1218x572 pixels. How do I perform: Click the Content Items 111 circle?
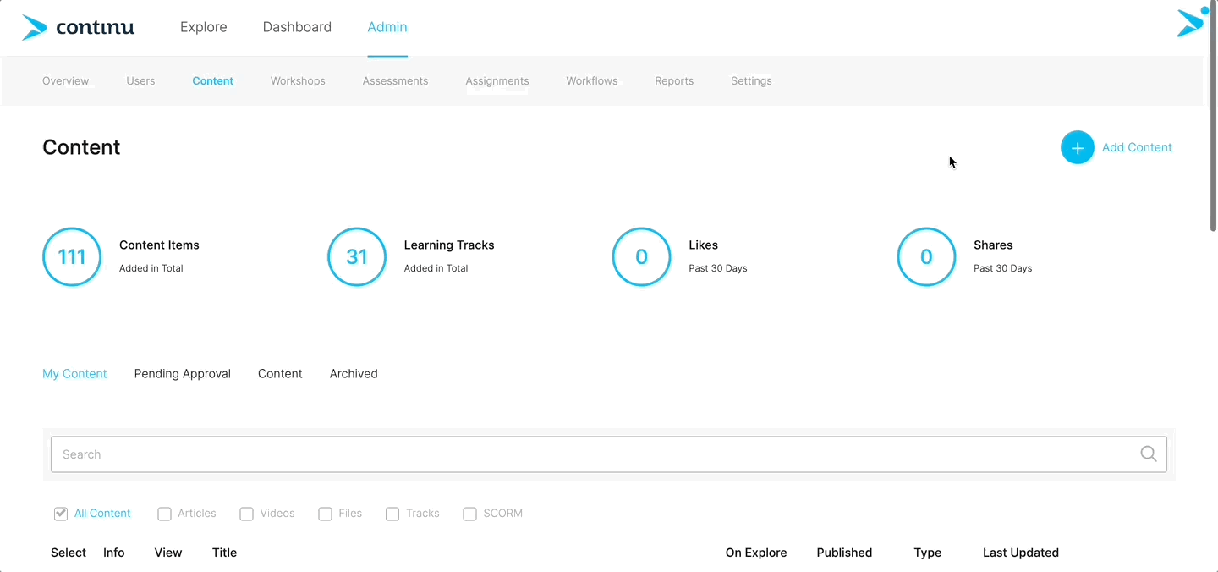tap(72, 256)
